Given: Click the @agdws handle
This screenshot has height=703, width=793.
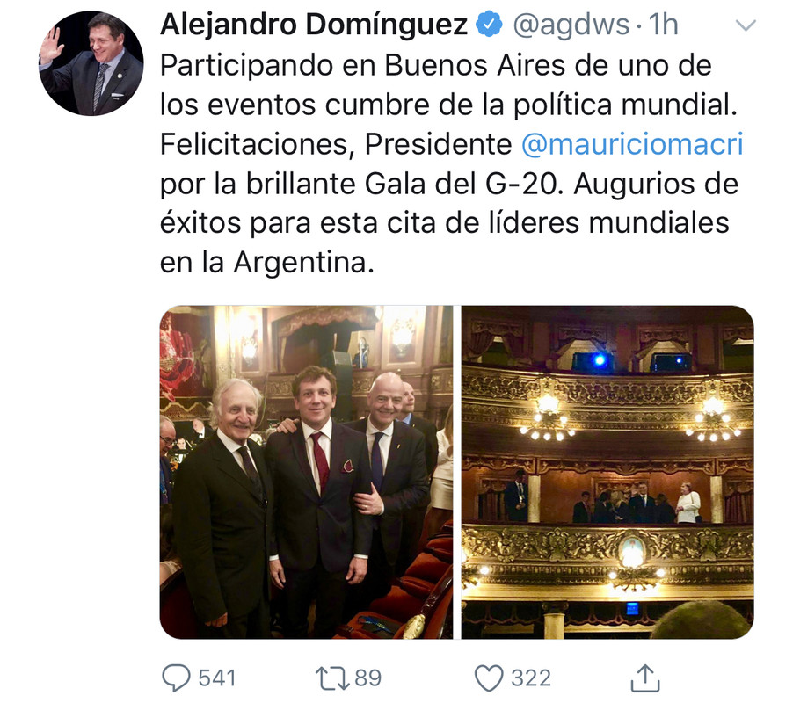Looking at the screenshot, I should pos(571,25).
